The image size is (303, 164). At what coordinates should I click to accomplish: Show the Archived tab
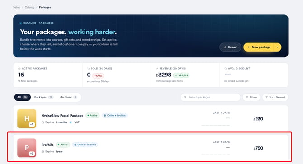[68, 97]
